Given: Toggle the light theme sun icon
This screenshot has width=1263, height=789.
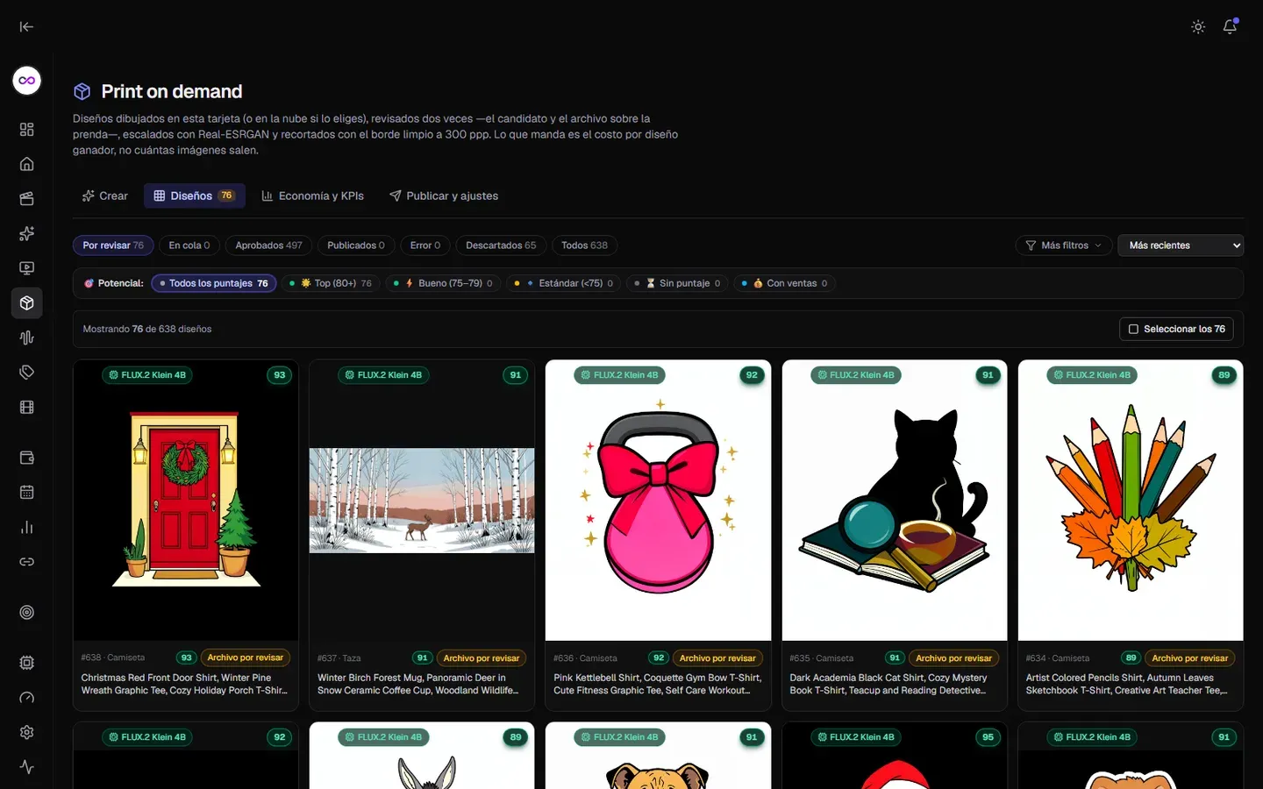Looking at the screenshot, I should (1198, 27).
